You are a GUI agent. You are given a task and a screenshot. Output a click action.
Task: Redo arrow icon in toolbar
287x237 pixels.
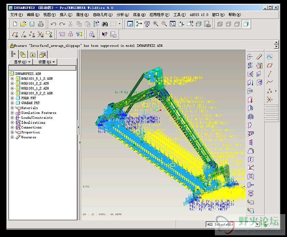point(62,24)
